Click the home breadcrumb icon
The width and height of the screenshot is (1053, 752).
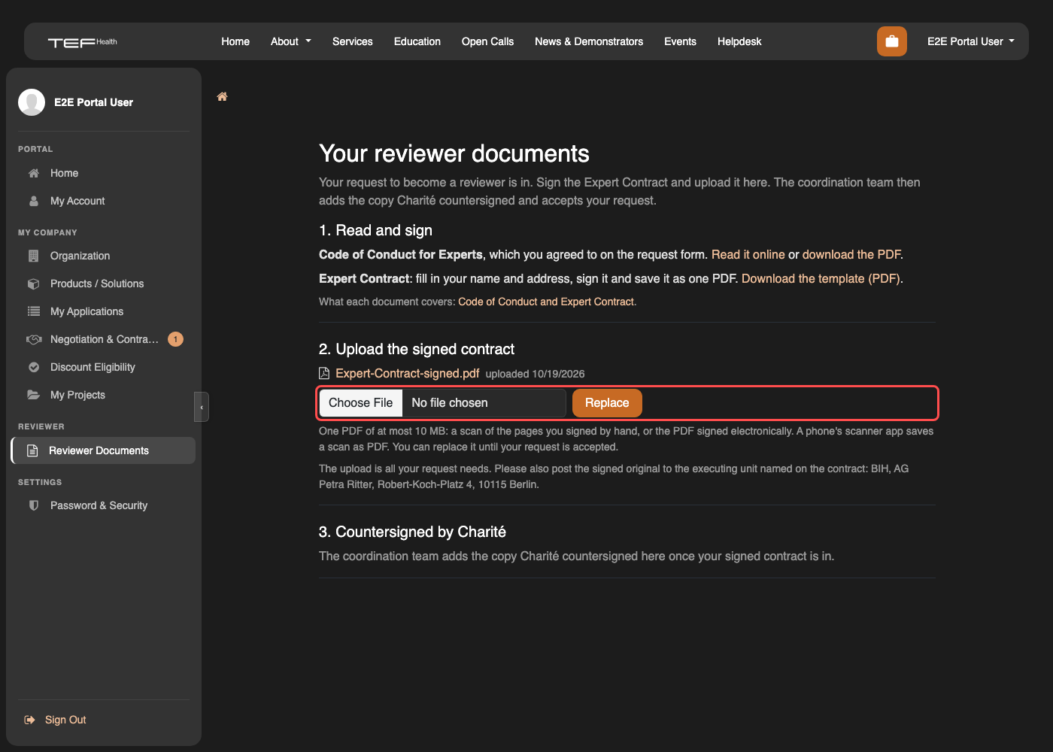222,96
